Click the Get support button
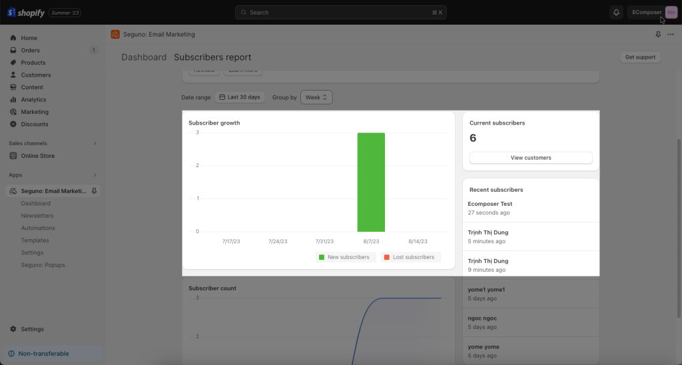Screen dimensions: 682x365 (640, 57)
